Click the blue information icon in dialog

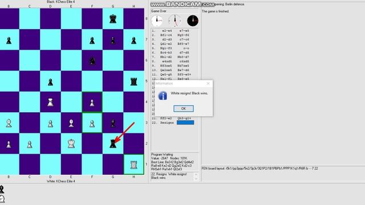click(x=163, y=96)
